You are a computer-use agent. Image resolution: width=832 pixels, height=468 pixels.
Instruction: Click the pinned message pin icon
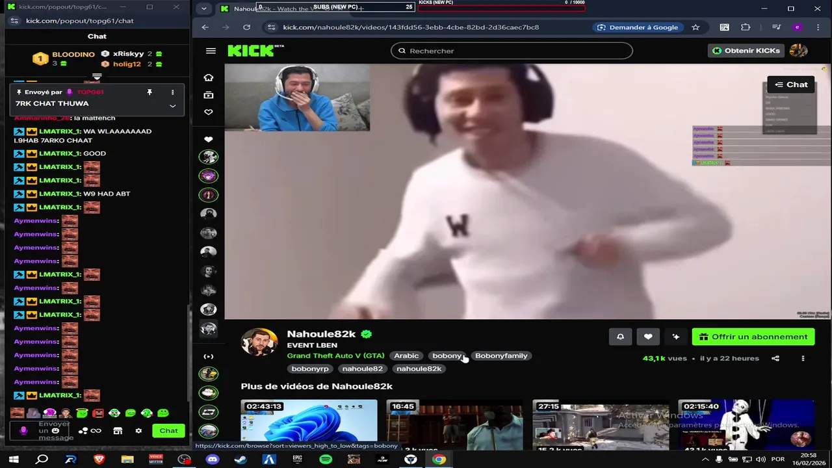(x=149, y=92)
